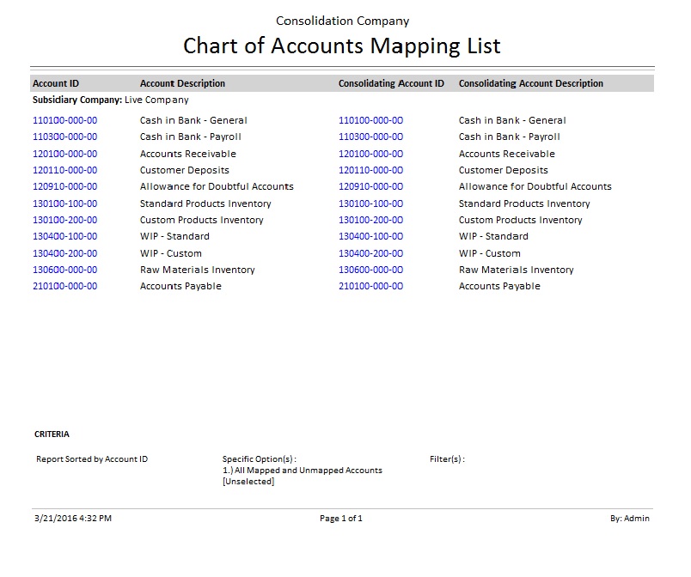Click left-column account 130100-100-00
The height and width of the screenshot is (577, 691).
point(64,203)
